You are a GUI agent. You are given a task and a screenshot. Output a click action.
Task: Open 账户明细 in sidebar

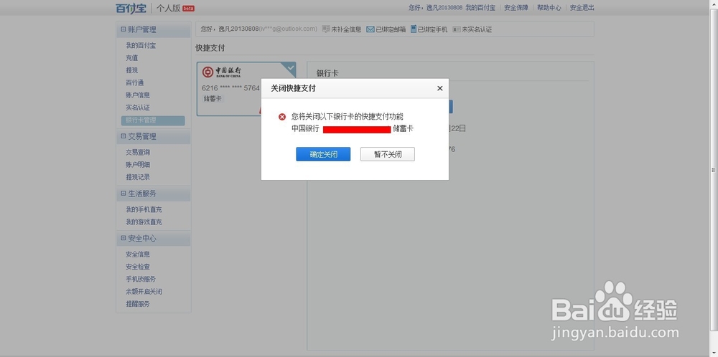pos(138,165)
